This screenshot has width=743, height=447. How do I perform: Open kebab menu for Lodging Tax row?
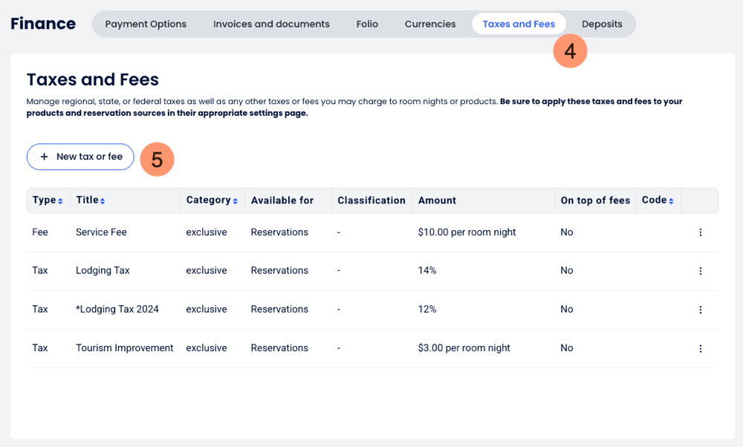pyautogui.click(x=700, y=271)
